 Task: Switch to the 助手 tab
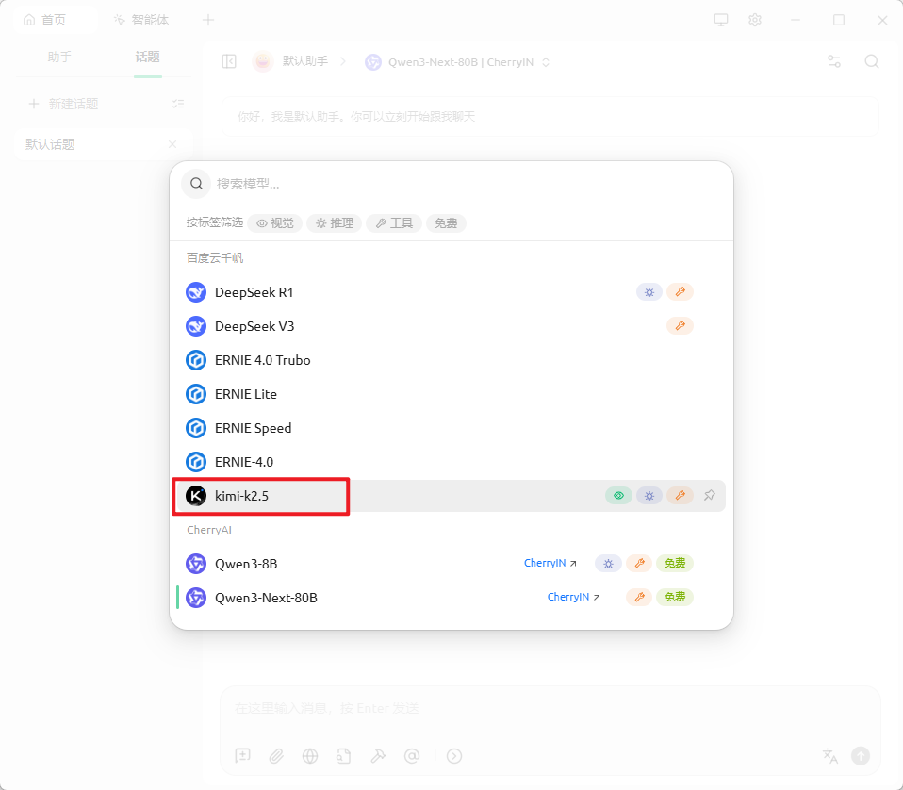pyautogui.click(x=59, y=58)
